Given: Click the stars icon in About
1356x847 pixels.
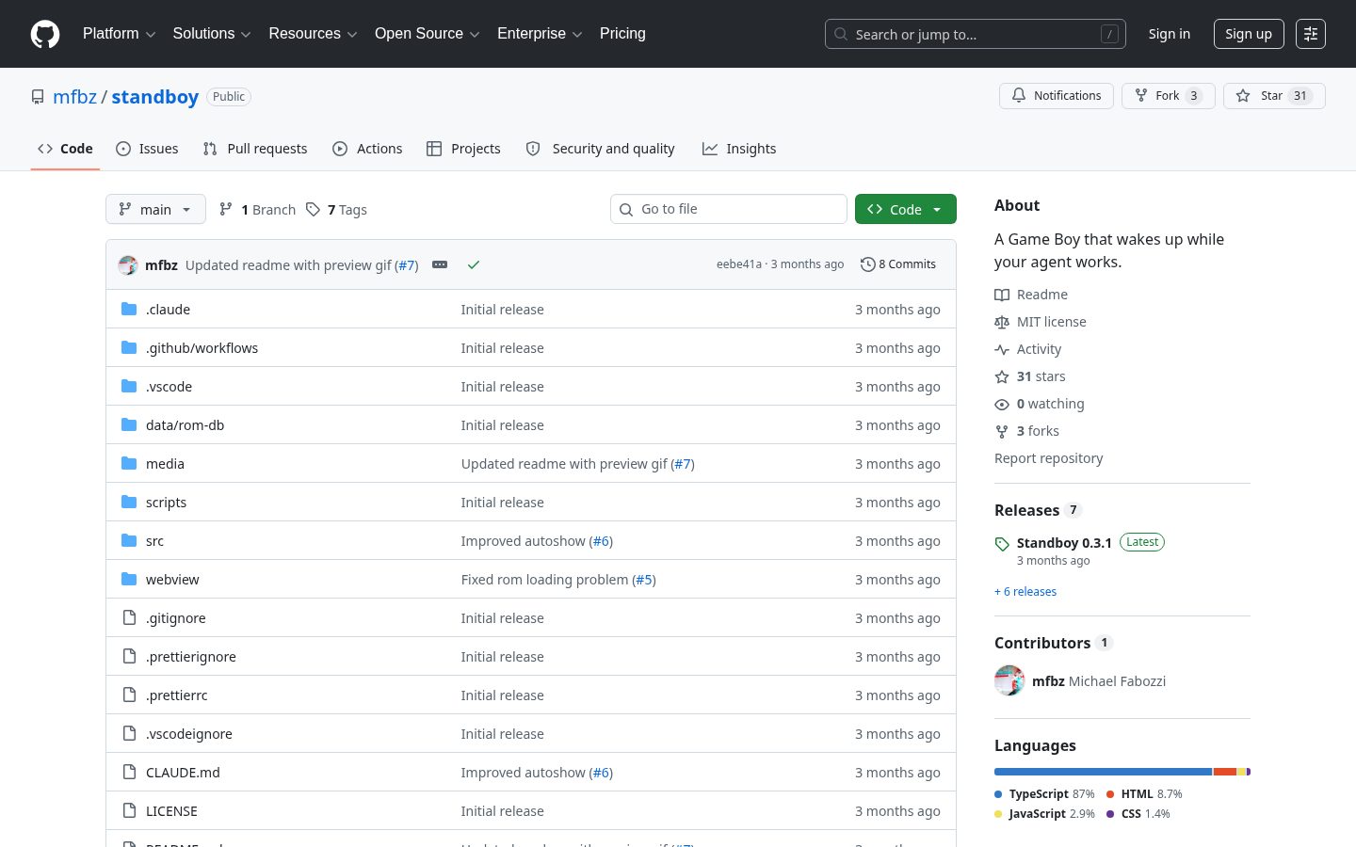Looking at the screenshot, I should point(1002,376).
